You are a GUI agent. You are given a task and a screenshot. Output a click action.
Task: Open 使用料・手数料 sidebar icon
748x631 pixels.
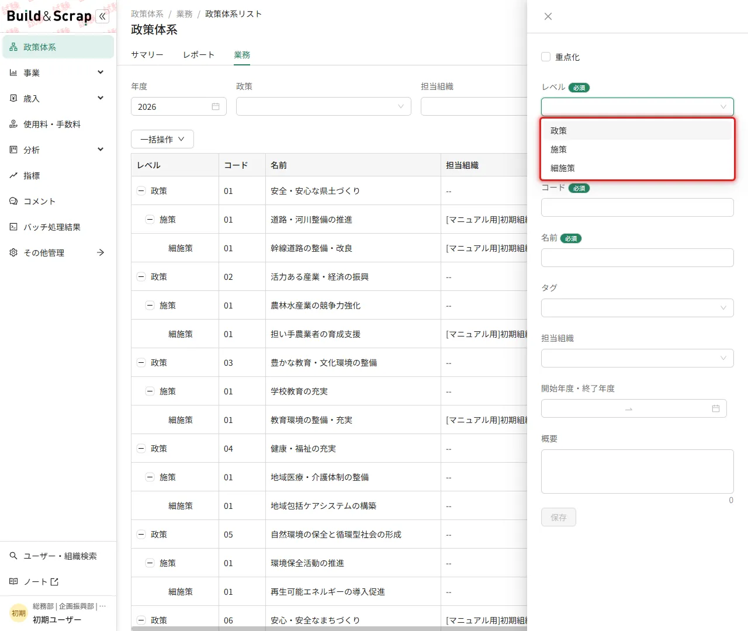tap(13, 124)
